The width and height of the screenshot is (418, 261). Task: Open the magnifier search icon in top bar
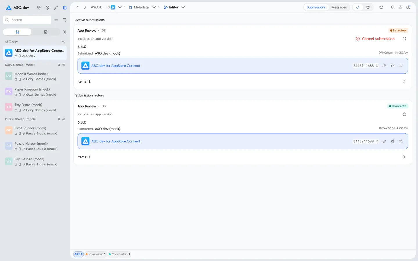pos(393,7)
